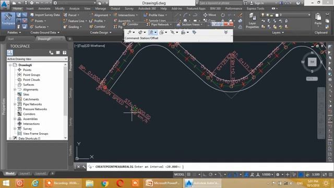
Task: Click the Grading tool icon
Action: pos(65,27)
